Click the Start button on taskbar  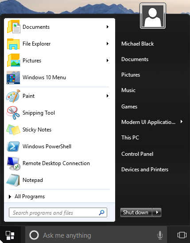tap(10, 235)
